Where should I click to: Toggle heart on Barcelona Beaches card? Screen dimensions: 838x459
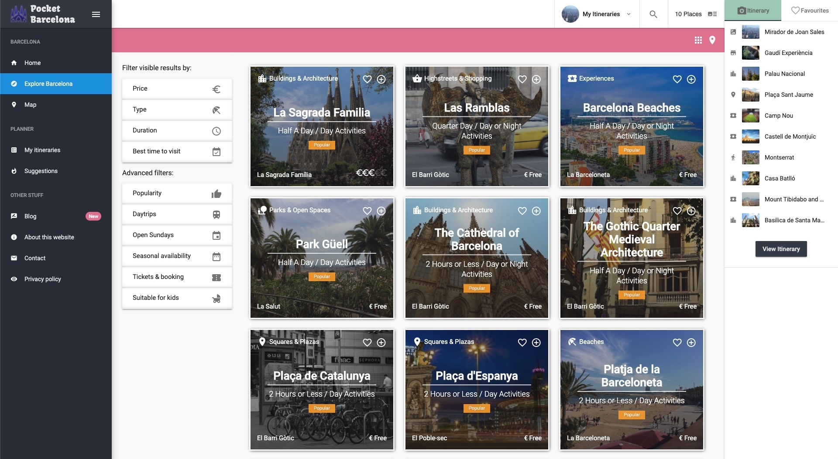(x=677, y=79)
